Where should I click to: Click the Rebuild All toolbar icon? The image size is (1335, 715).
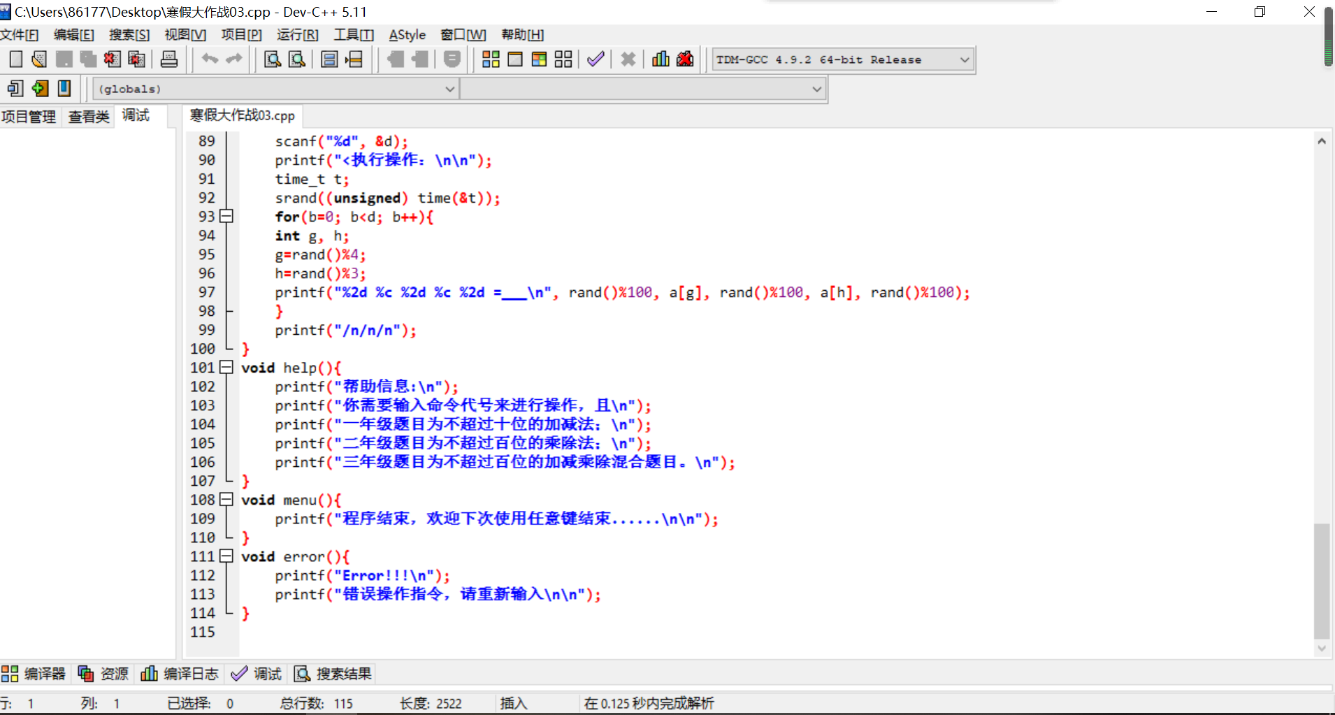pyautogui.click(x=563, y=59)
